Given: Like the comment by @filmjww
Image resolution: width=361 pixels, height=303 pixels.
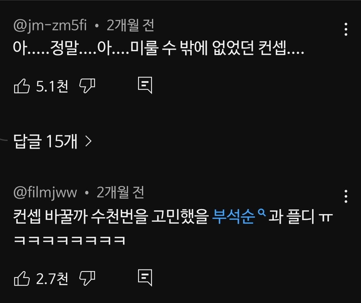Looking at the screenshot, I should 22,278.
